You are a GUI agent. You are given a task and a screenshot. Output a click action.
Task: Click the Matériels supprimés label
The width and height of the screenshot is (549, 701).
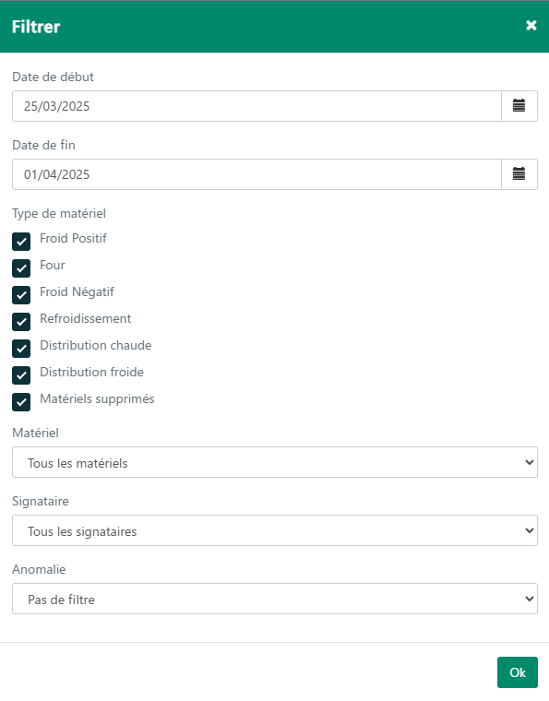click(x=97, y=398)
